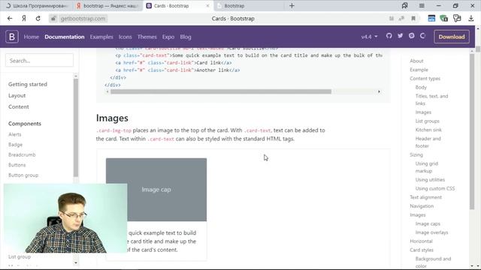Go back with the browser back arrow
This screenshot has height=270, width=481.
[10, 18]
